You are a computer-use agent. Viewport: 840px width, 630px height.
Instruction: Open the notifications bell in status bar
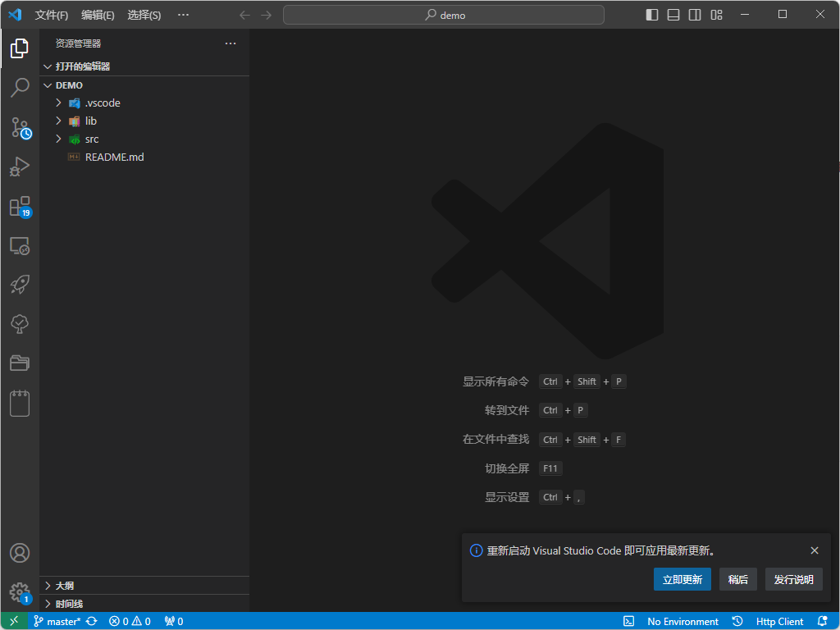point(823,622)
